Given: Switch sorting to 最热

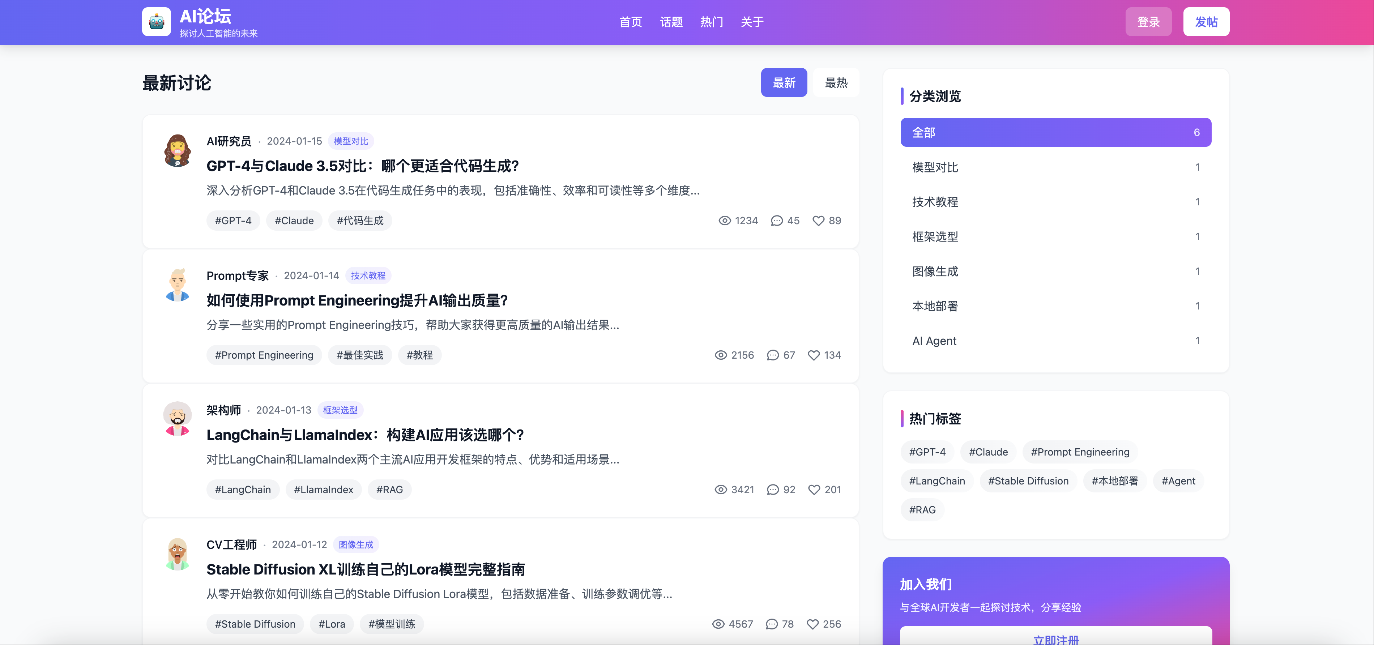Looking at the screenshot, I should [x=835, y=83].
